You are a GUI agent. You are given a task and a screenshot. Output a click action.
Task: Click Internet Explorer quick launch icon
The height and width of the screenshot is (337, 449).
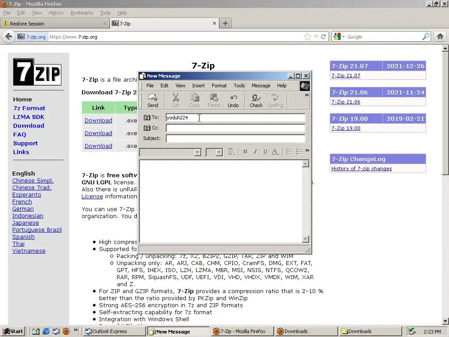(x=46, y=331)
